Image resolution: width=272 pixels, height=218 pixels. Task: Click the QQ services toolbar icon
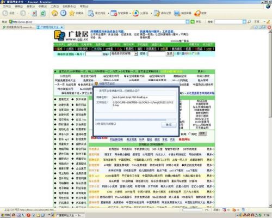click(135, 13)
